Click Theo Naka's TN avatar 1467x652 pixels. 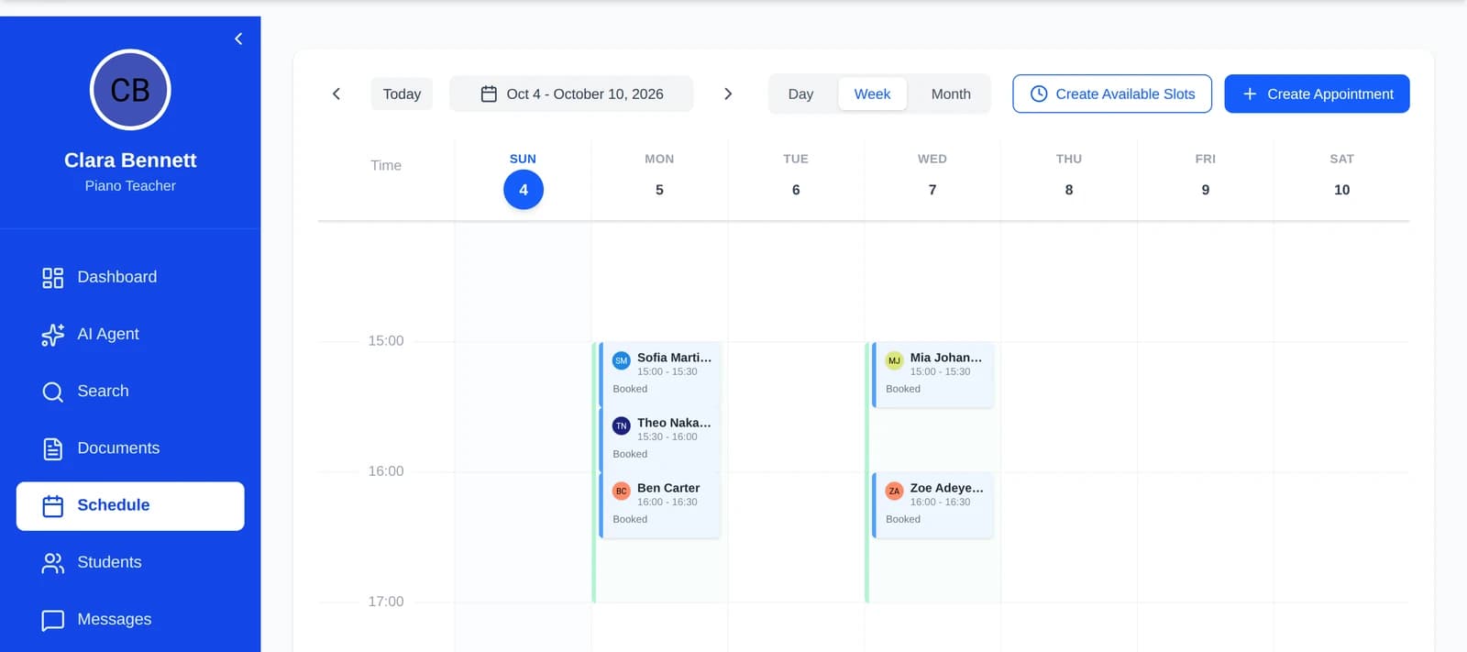tap(622, 425)
